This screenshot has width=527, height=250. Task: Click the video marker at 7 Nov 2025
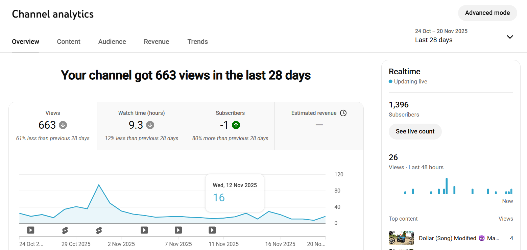178,230
